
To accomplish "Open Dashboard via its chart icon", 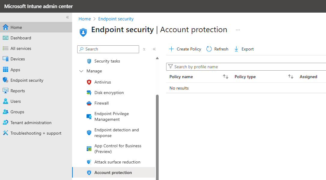I will click(6, 38).
